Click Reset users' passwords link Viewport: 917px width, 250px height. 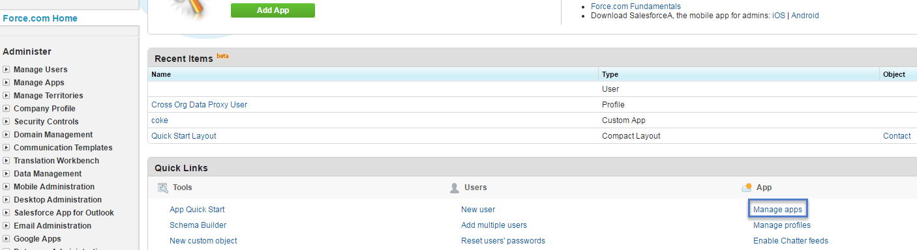click(503, 241)
